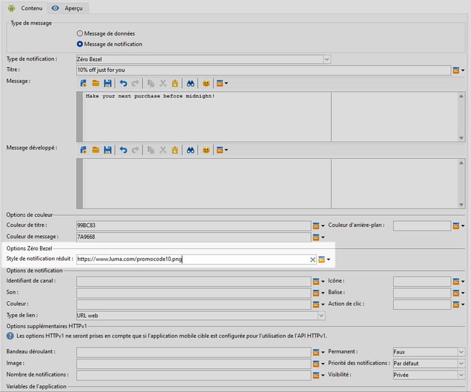The height and width of the screenshot is (392, 471).
Task: Click paste icon in Message développé toolbar
Action: (x=175, y=150)
